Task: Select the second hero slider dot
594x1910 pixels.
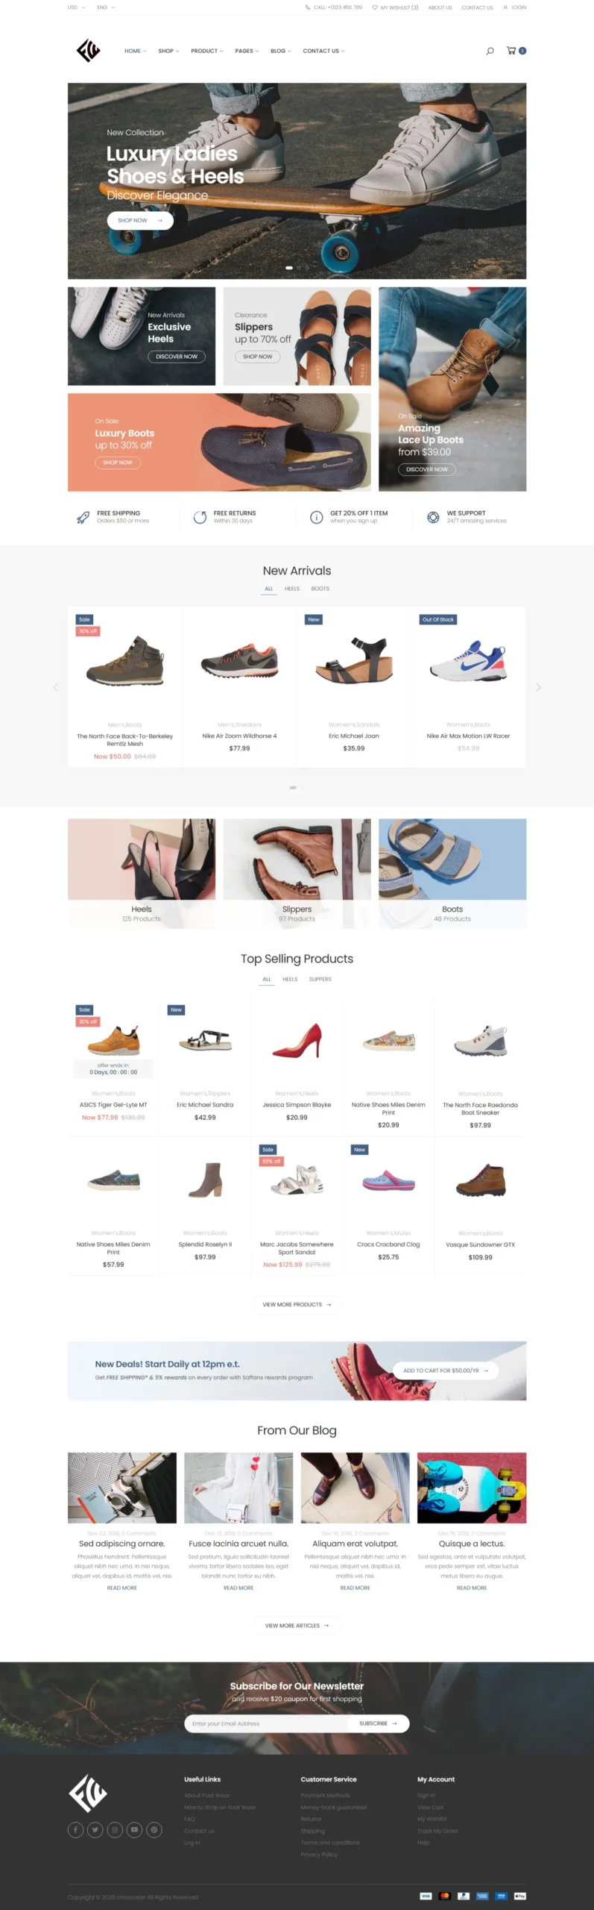Action: [x=299, y=267]
